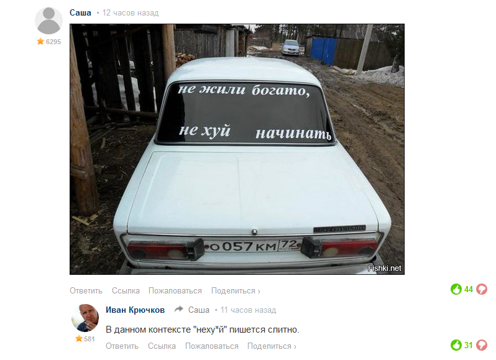Open Иван Крючков's profile photo avatar
496x360 pixels.
pyautogui.click(x=85, y=318)
